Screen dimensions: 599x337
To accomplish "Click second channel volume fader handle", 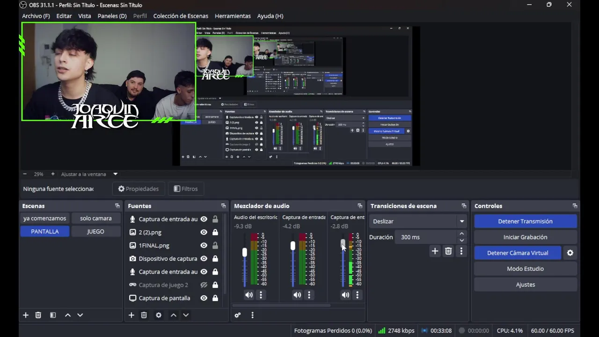I will [293, 246].
